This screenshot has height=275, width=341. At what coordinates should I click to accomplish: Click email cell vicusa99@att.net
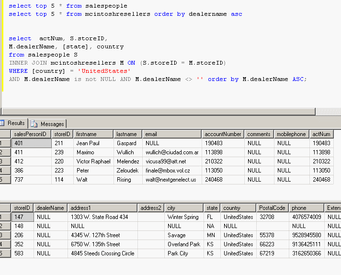click(x=172, y=161)
